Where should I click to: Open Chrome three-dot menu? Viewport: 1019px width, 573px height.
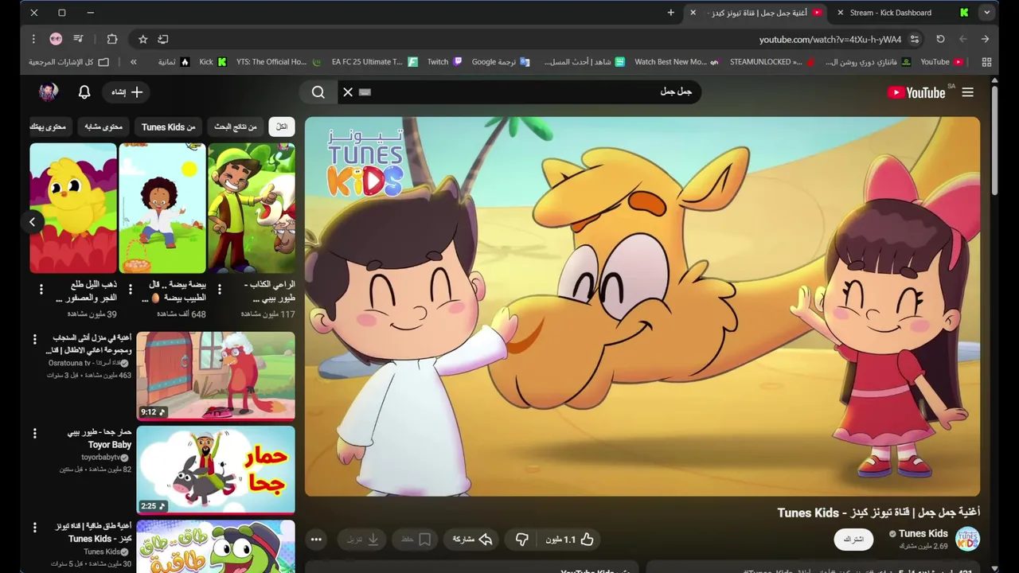click(x=33, y=39)
